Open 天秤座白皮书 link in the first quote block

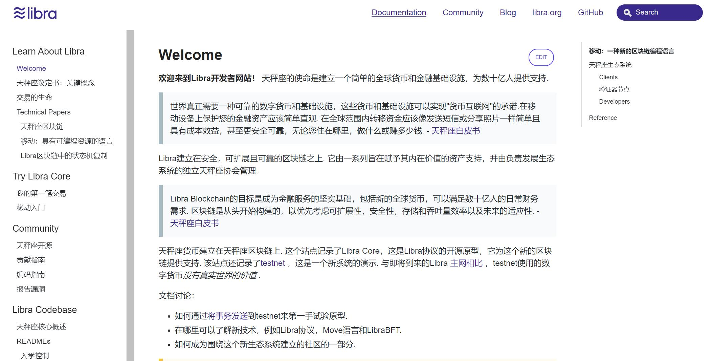[455, 131]
